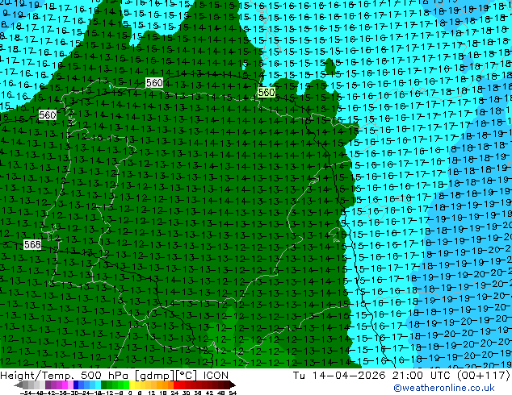
Task: Click the '(00+117)' forecast hour text
Action: (x=483, y=376)
